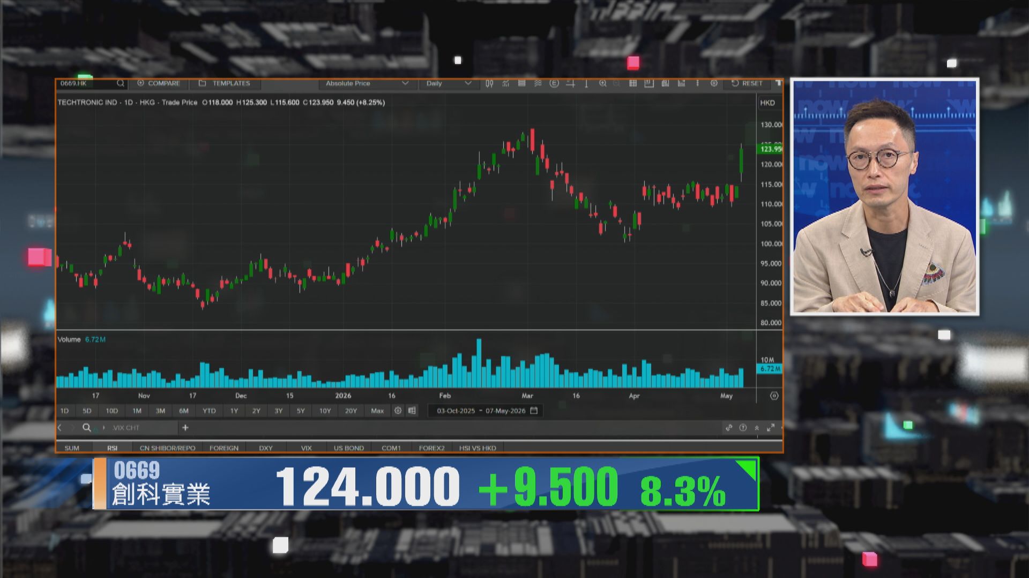Screen dimensions: 1029x578
Task: Switch to the RSI tab
Action: [112, 448]
